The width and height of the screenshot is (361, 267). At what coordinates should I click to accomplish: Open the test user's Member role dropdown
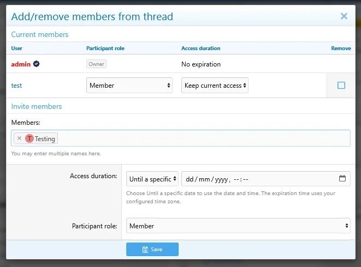(x=129, y=85)
